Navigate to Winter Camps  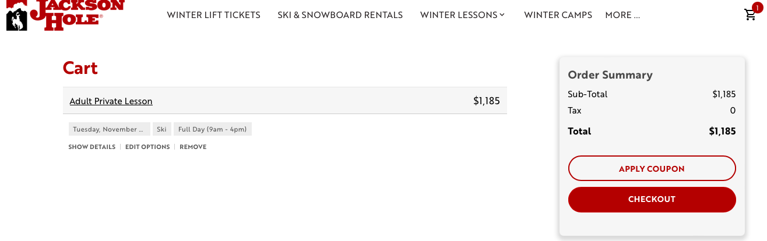(558, 15)
